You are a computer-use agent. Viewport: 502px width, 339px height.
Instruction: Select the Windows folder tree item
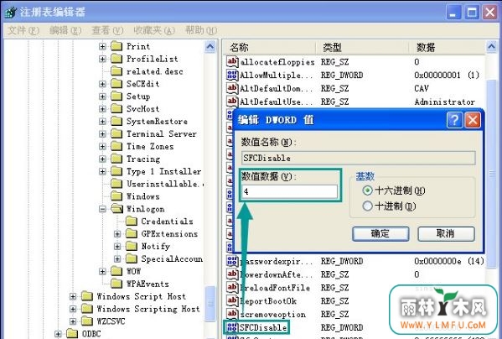point(142,196)
